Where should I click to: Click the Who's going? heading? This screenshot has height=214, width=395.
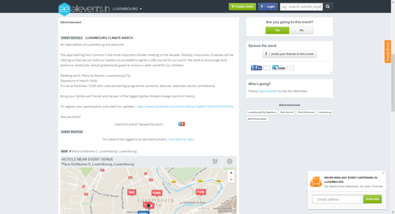tap(259, 84)
